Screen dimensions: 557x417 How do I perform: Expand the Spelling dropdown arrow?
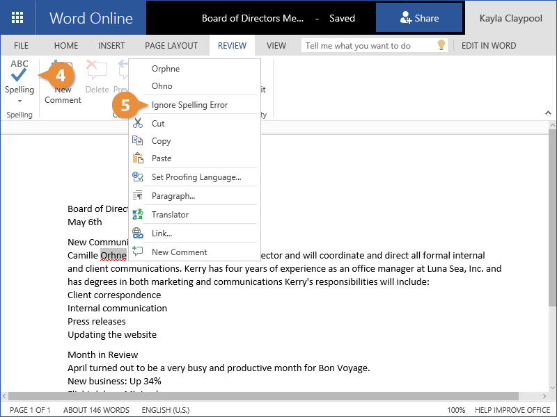pyautogui.click(x=19, y=101)
